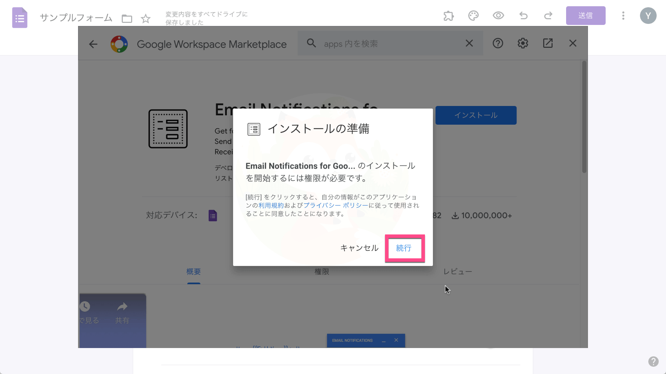Screen dimensions: 666x374
Task: Open Marketplace in a new window
Action: pos(548,43)
